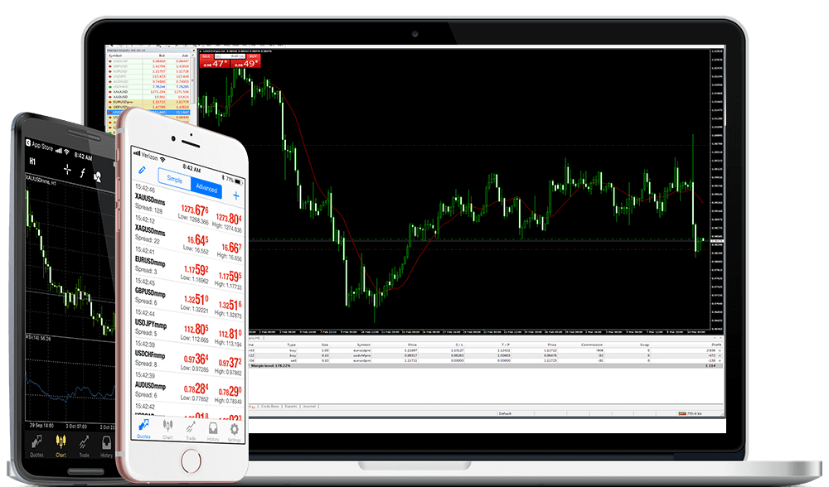The width and height of the screenshot is (829, 487).
Task: Tap XAUUSDmms quote on white iPhone
Action: coord(187,206)
